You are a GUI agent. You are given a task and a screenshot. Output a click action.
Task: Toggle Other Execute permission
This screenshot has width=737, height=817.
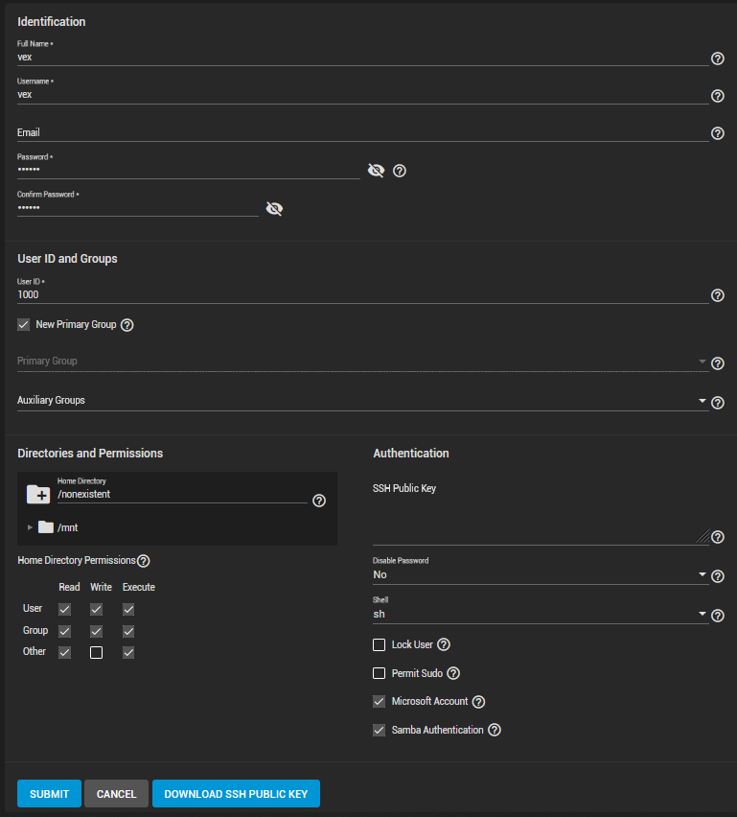click(128, 652)
